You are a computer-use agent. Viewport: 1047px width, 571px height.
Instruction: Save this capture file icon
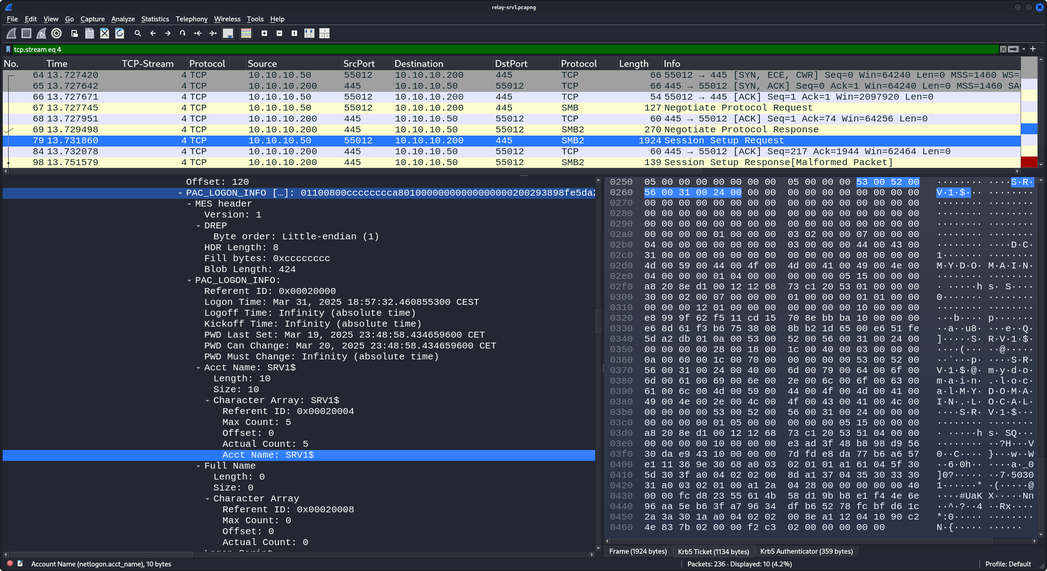90,33
